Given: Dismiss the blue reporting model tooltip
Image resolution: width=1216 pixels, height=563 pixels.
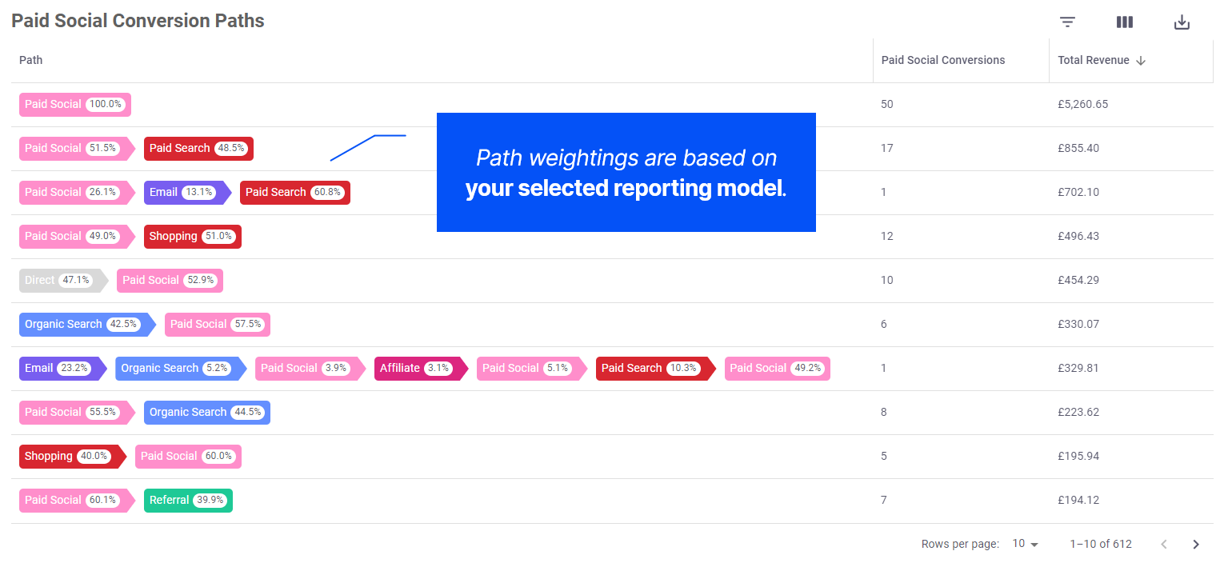Looking at the screenshot, I should coord(626,172).
